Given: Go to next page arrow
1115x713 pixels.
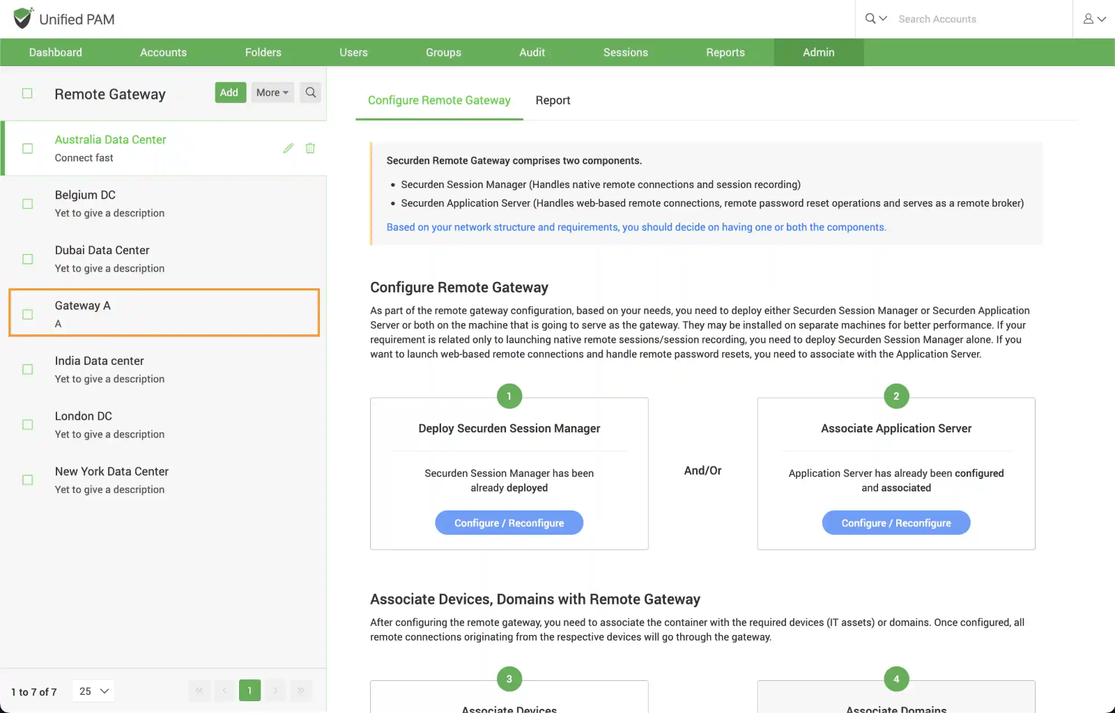Looking at the screenshot, I should [275, 691].
